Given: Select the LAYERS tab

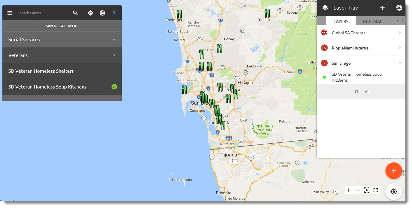Looking at the screenshot, I should (x=341, y=21).
